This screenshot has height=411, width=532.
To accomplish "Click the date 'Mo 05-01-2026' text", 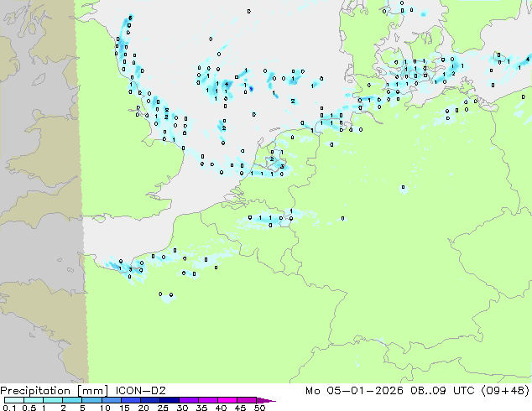I will tap(354, 391).
